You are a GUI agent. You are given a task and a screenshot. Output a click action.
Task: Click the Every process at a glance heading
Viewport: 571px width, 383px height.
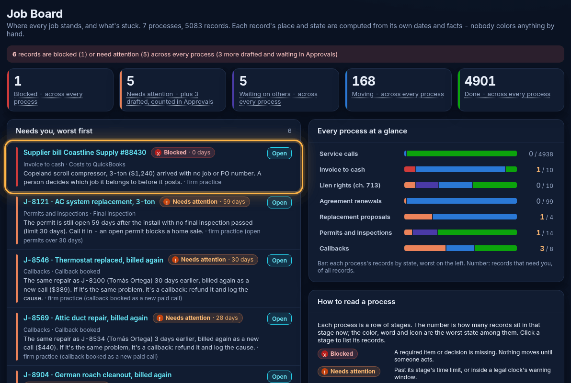coord(362,131)
